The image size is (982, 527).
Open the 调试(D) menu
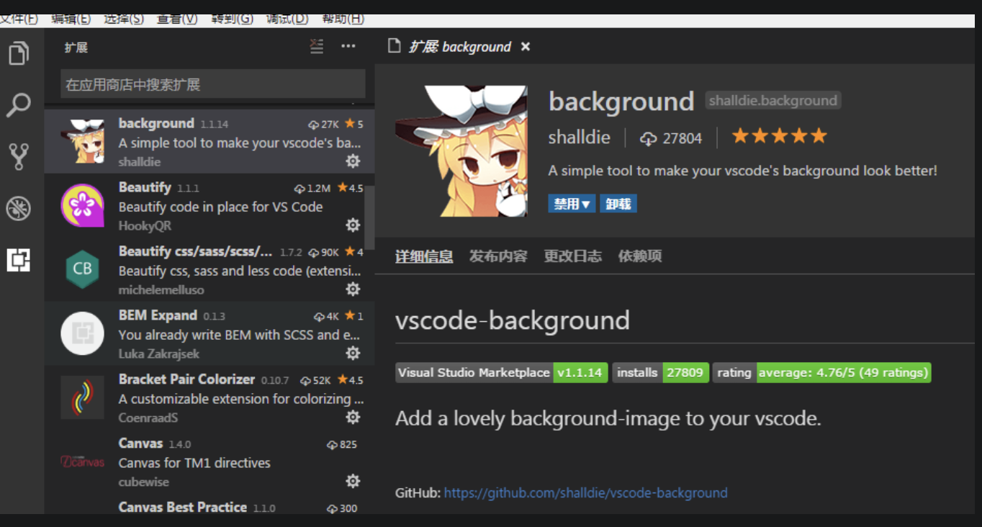(287, 19)
